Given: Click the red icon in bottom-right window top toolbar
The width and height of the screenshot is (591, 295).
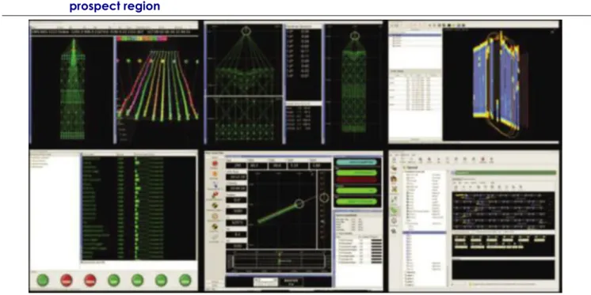Looking at the screenshot, I should [482, 160].
